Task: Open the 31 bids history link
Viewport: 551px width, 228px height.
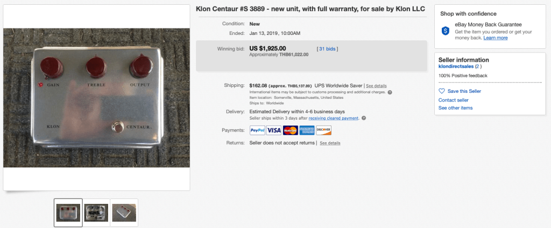Action: (328, 49)
